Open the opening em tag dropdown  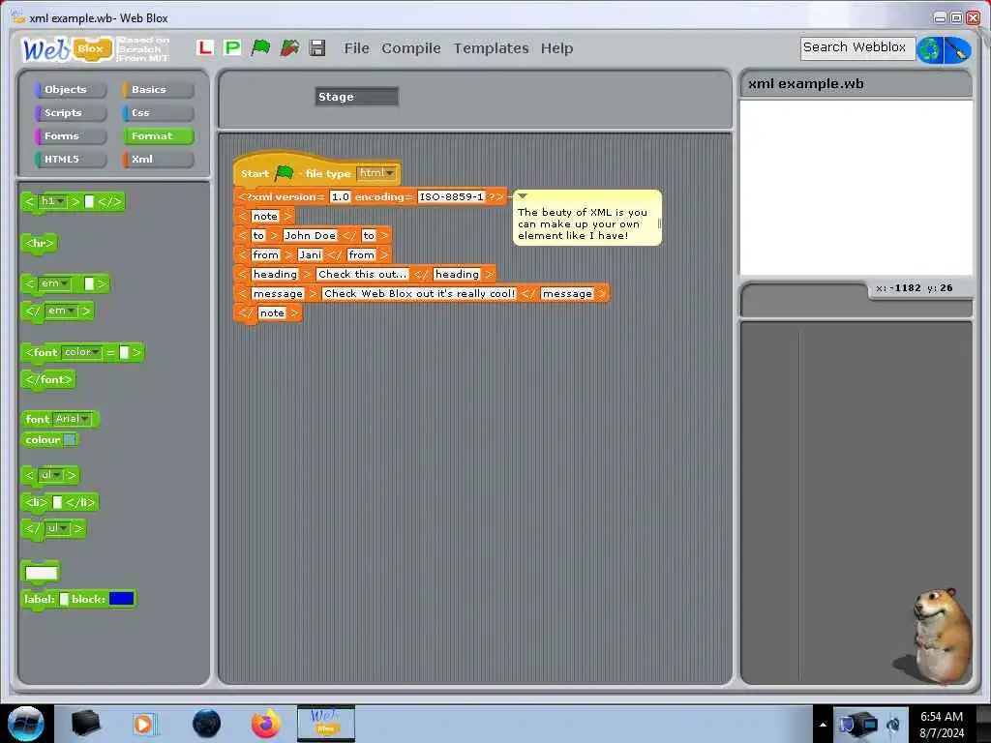pos(55,283)
